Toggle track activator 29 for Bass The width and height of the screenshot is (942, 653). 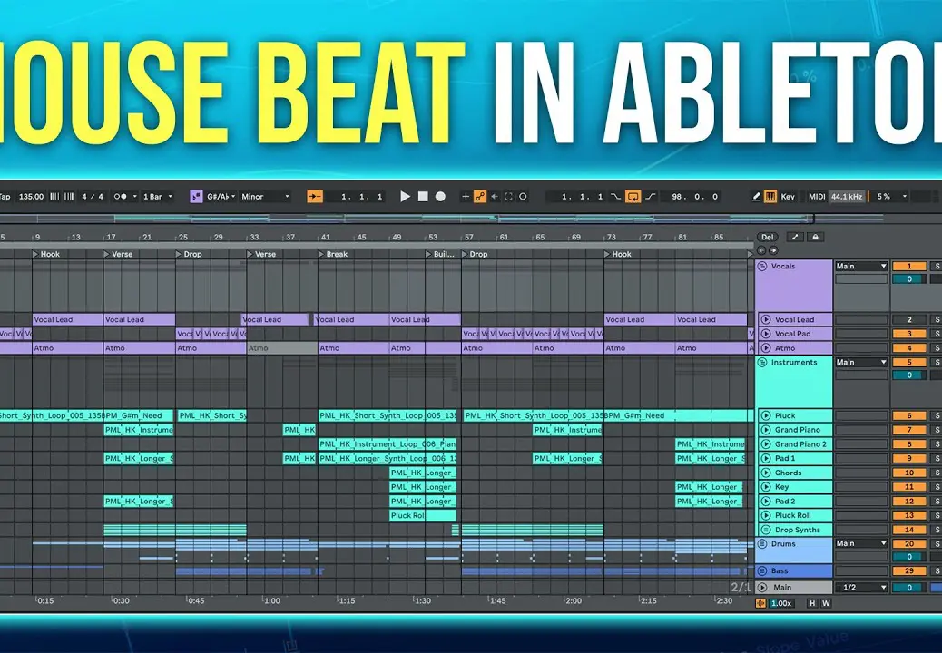[x=909, y=570]
